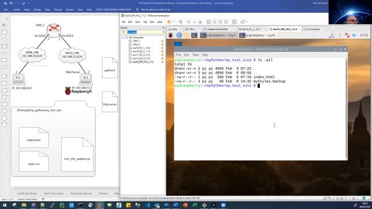Open the Library search dropdown arrow

(163, 32)
